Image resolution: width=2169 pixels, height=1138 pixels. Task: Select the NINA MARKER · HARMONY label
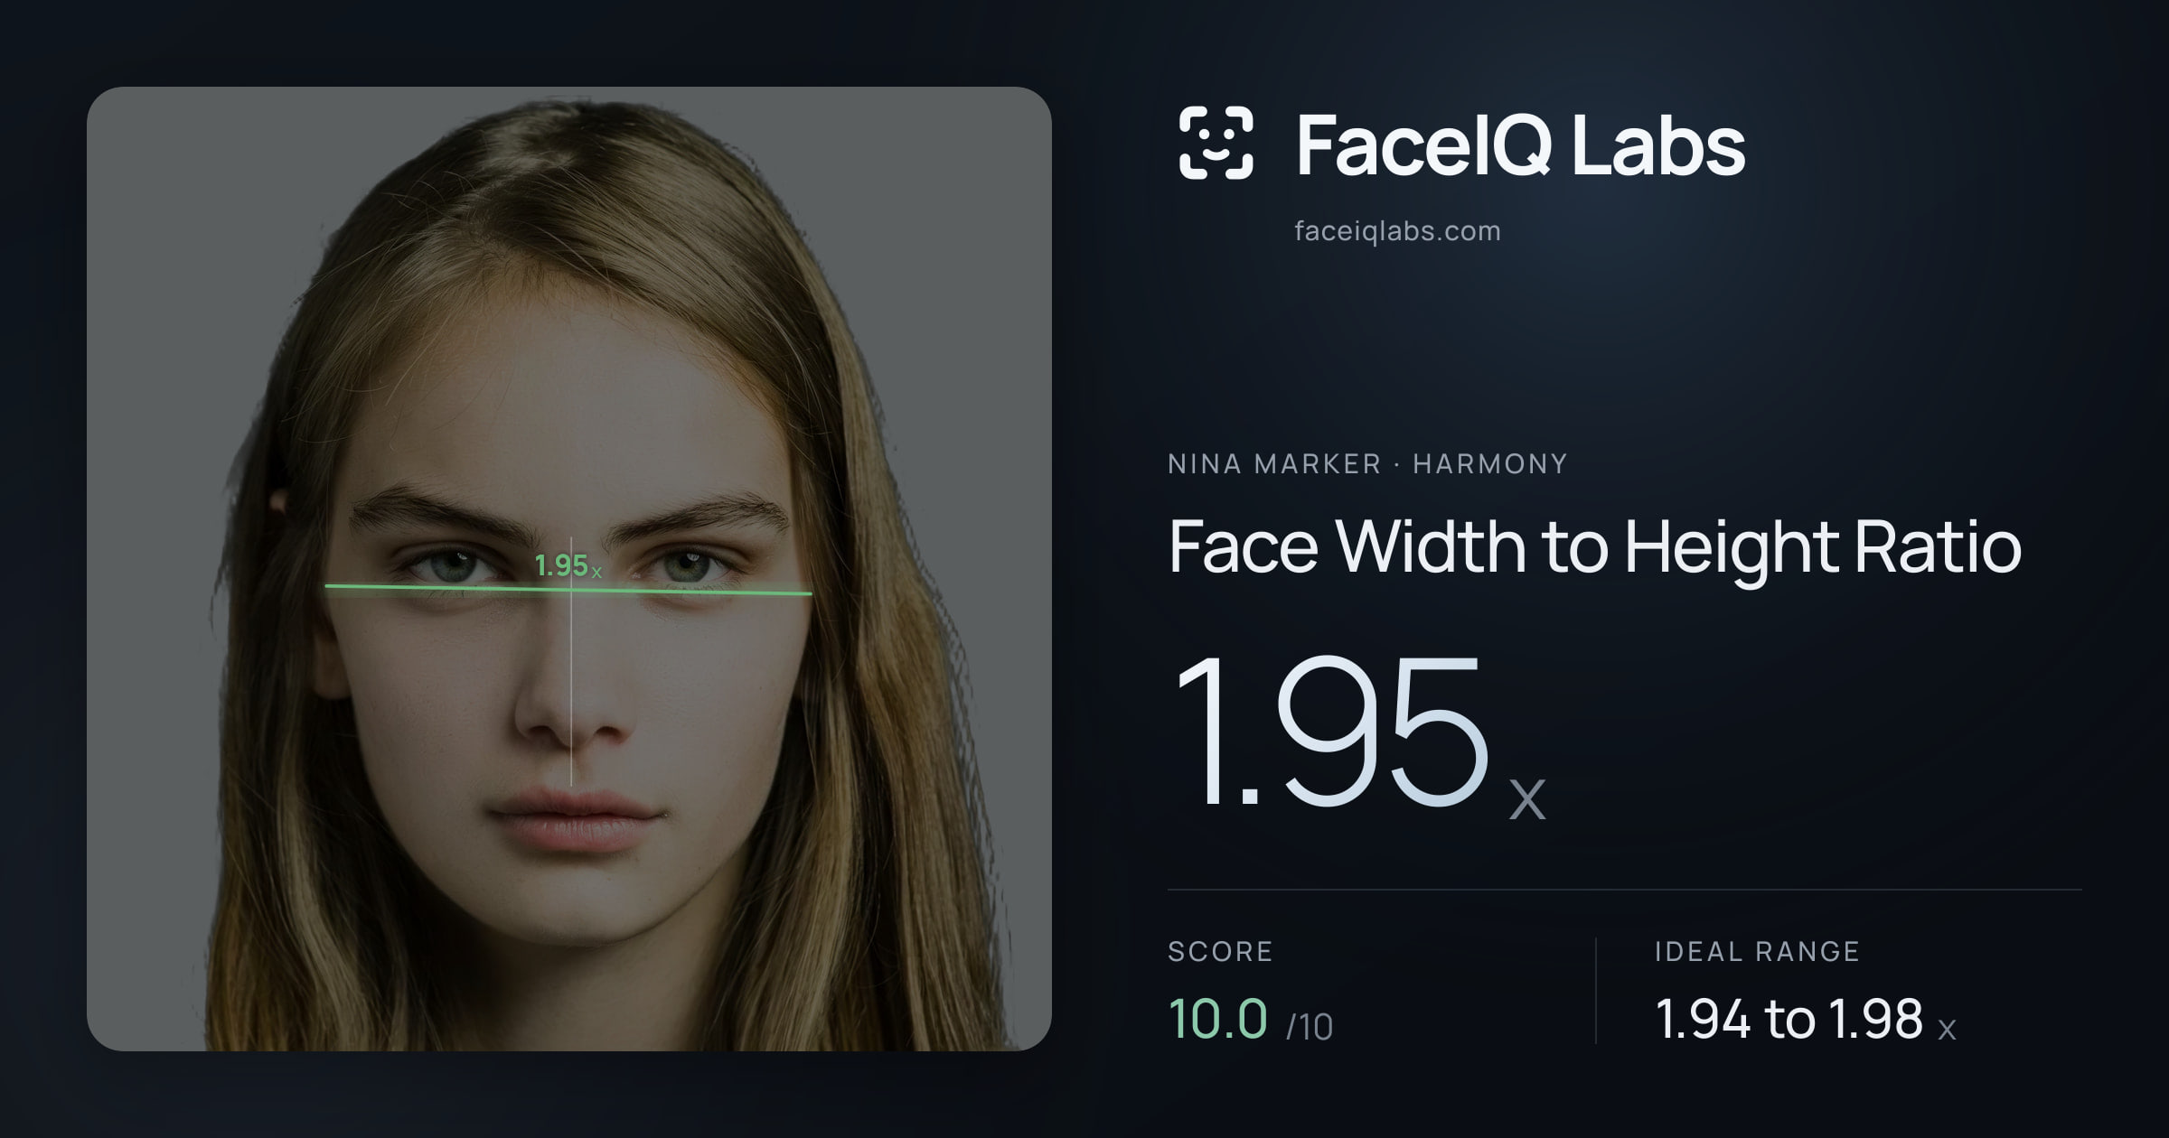[1367, 463]
